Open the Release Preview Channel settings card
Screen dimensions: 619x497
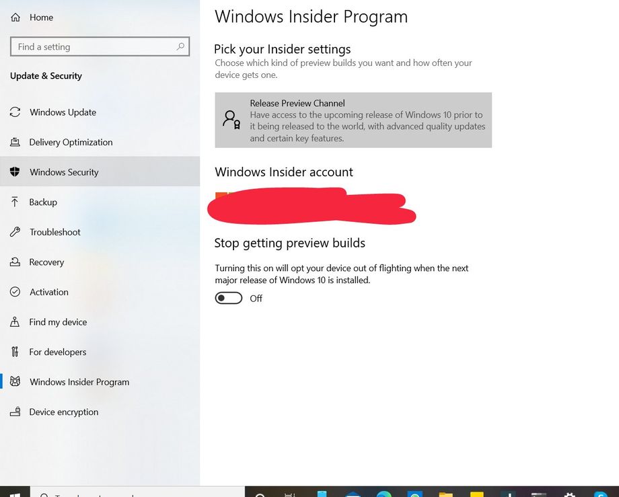(x=353, y=120)
